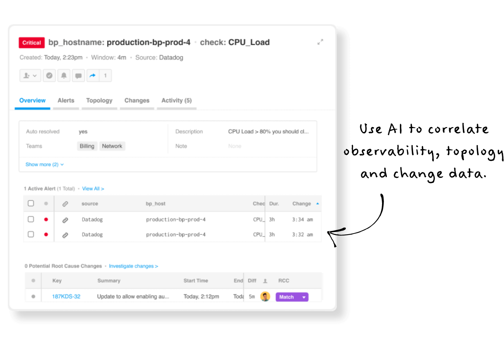Click red status dot in 3:32 am row
This screenshot has height=341, width=504.
[46, 234]
